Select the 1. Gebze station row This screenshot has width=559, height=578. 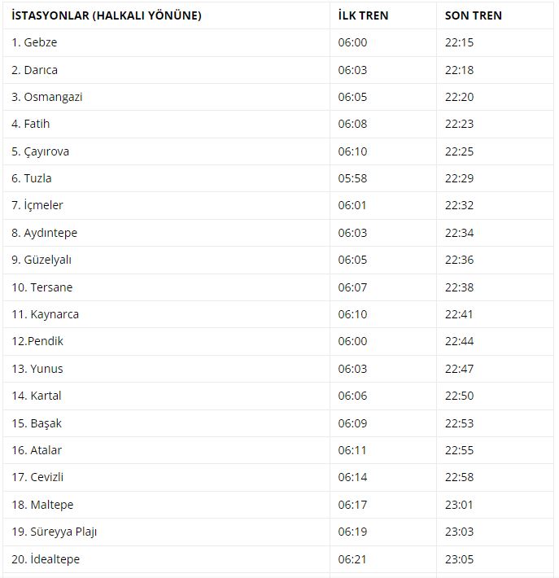pos(278,43)
